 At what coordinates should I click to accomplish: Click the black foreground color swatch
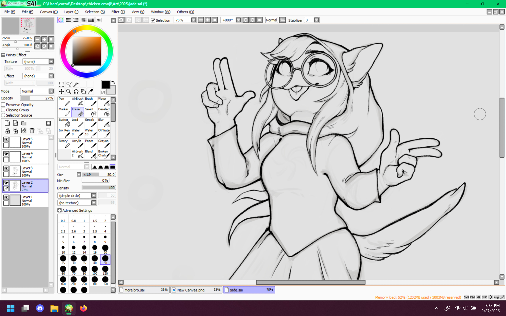pyautogui.click(x=105, y=85)
